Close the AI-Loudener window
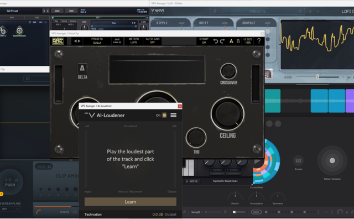Image resolution: width=354 pixels, height=219 pixels. click(180, 106)
